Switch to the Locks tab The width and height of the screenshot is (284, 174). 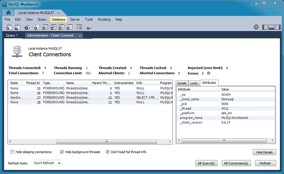(x=193, y=83)
